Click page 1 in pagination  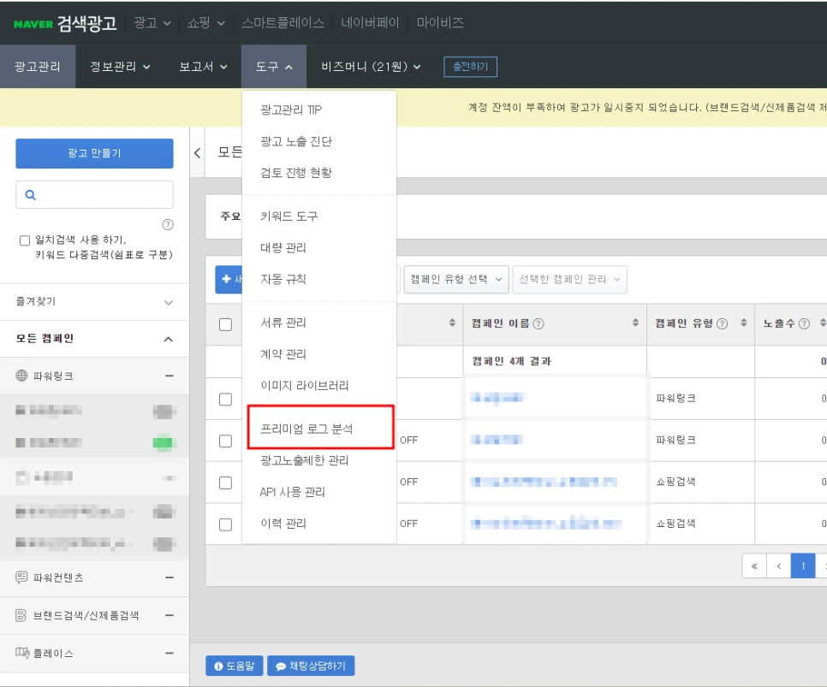pyautogui.click(x=803, y=566)
